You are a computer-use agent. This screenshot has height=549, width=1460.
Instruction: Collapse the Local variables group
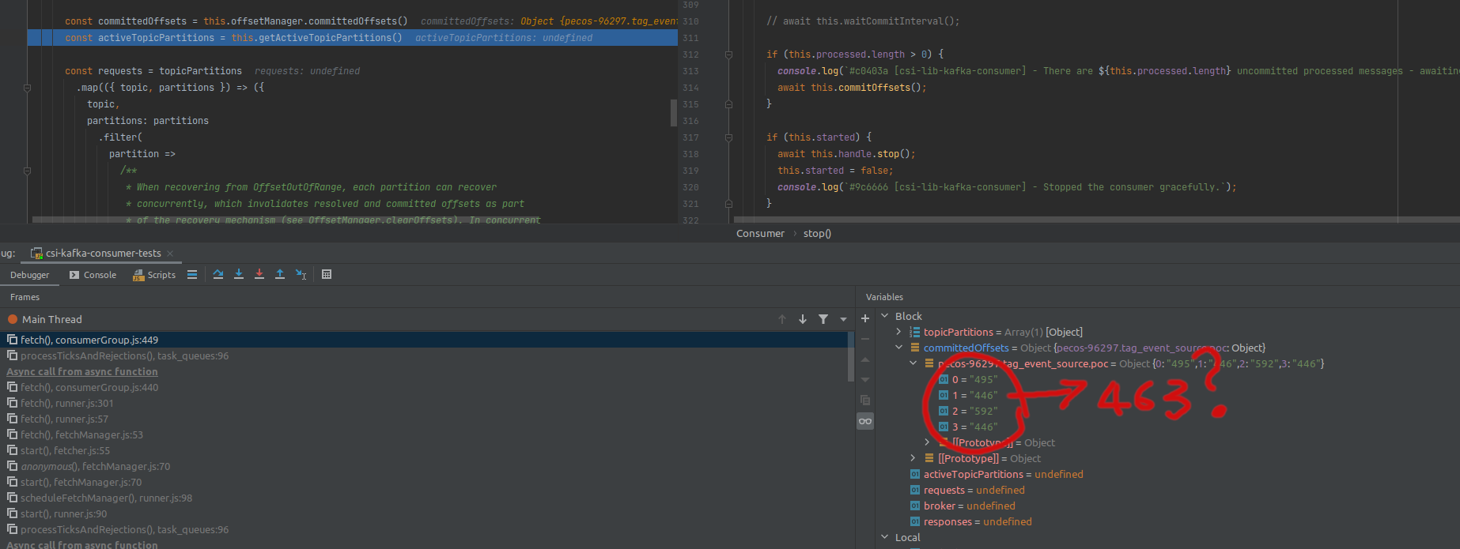(x=885, y=537)
